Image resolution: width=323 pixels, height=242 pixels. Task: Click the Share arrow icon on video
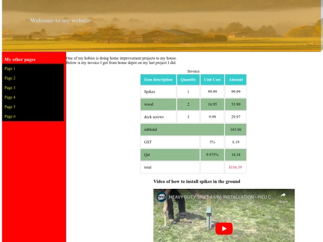pyautogui.click(x=283, y=195)
